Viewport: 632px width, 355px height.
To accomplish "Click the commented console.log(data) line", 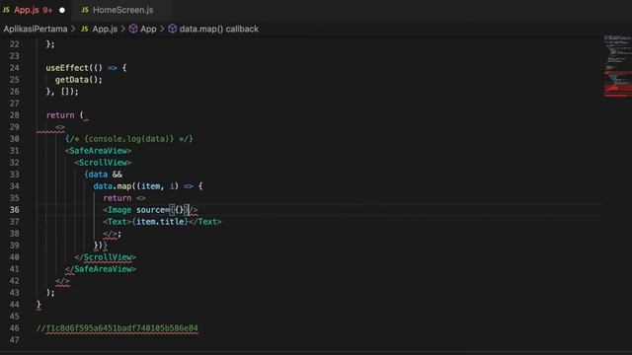I will [129, 139].
